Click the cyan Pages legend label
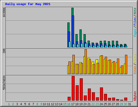 [135, 33]
